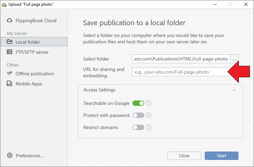
Task: Select the Local folder icon in sidebar
Action: click(9, 42)
